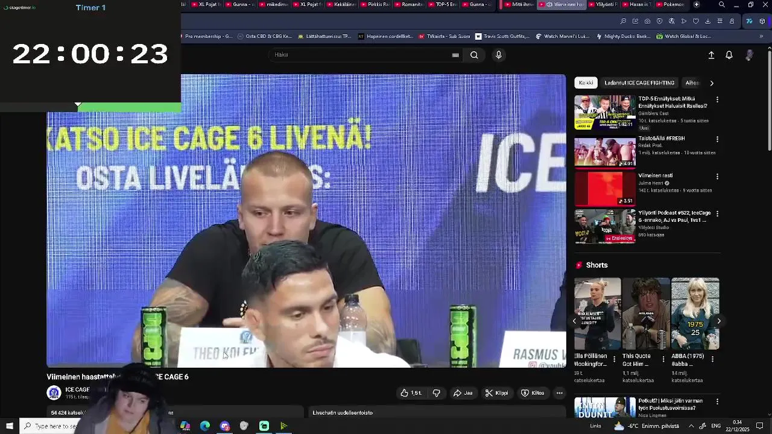Image resolution: width=772 pixels, height=434 pixels.
Task: Click stagetimer Timer 1 countdown display
Action: tap(90, 54)
